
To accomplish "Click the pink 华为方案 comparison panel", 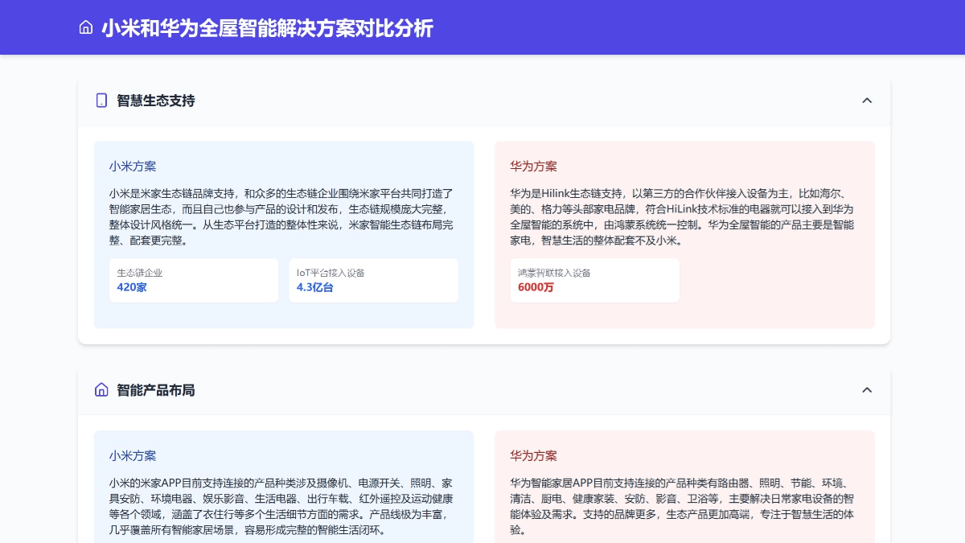I will pos(684,233).
